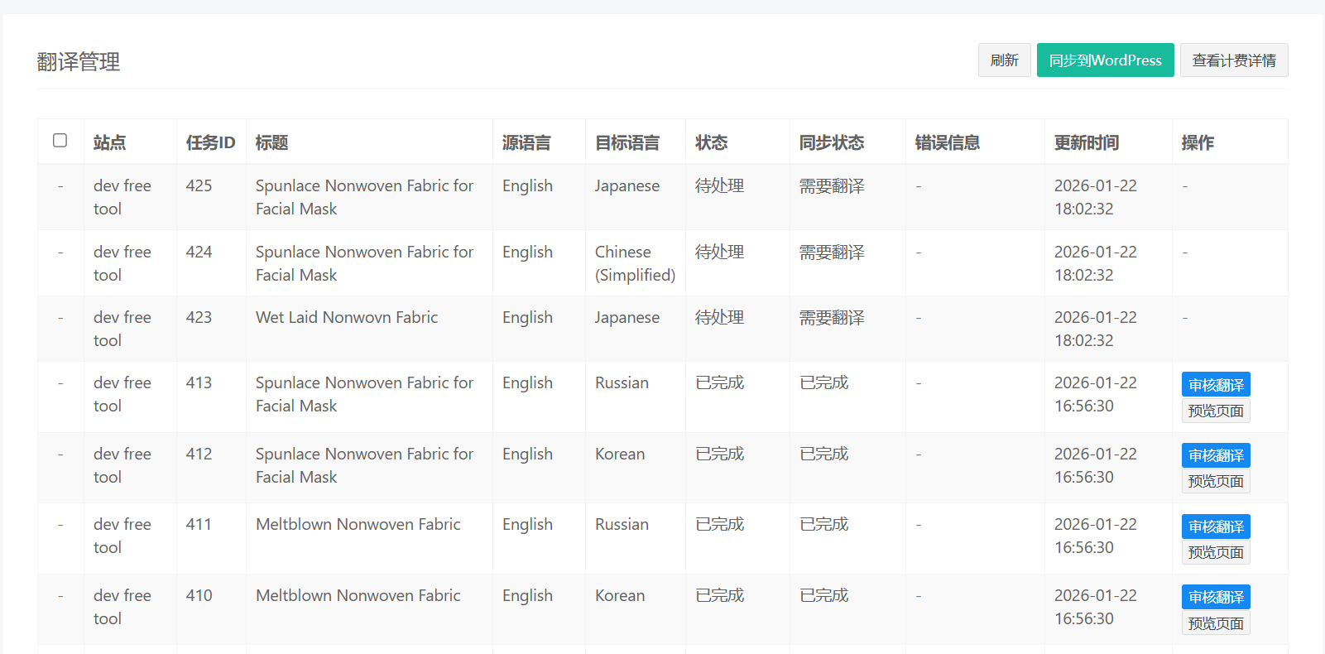This screenshot has height=654, width=1325.
Task: Click the 任务ID column header
Action: tap(210, 142)
